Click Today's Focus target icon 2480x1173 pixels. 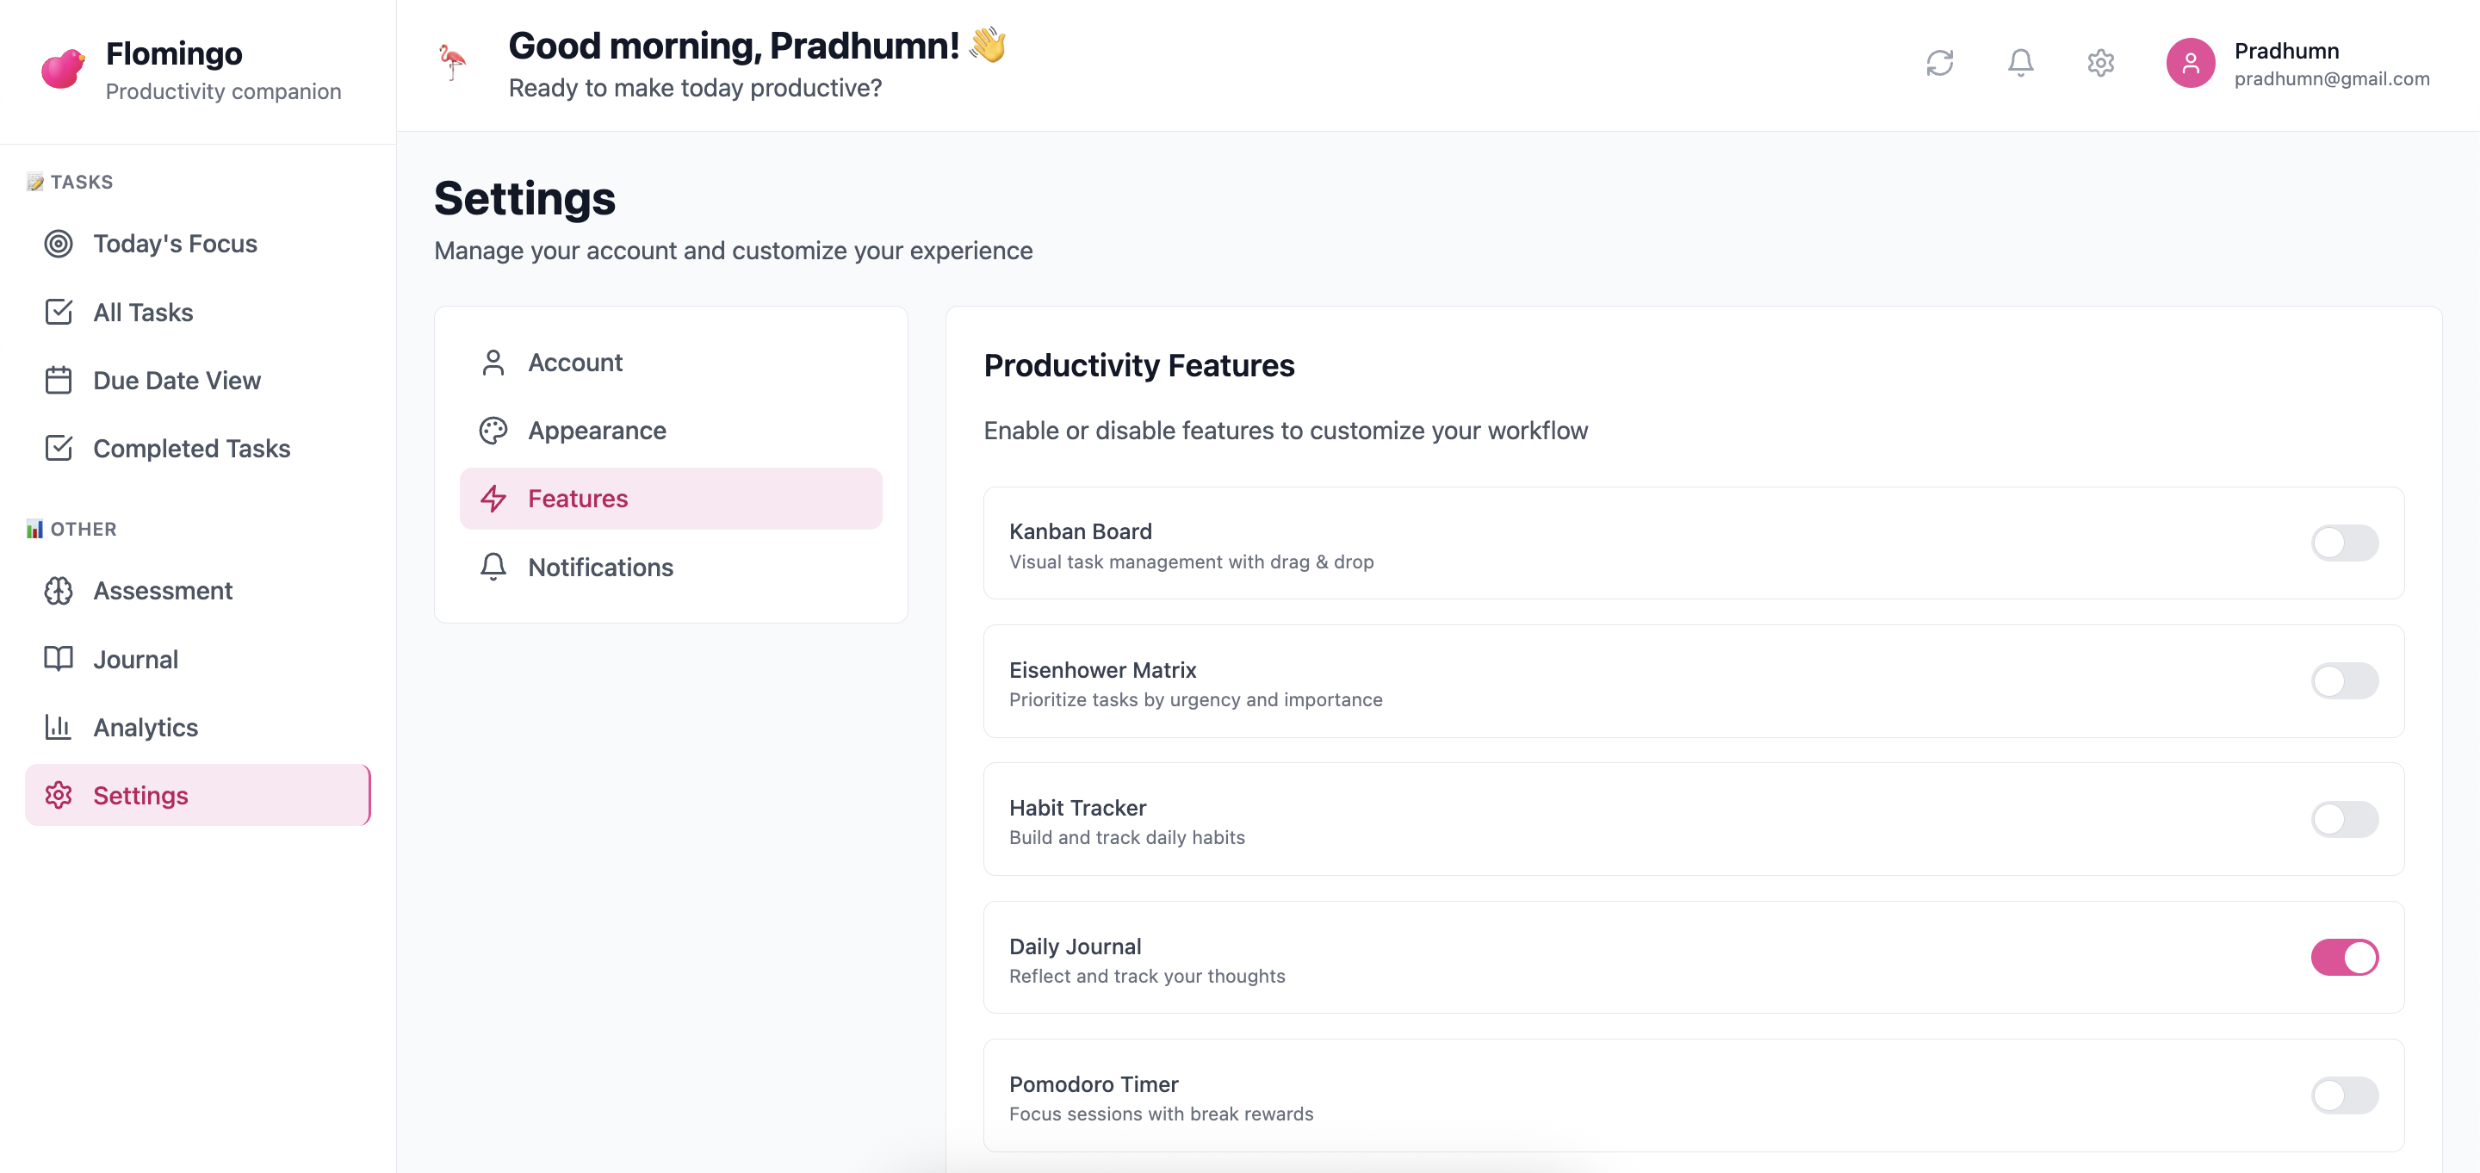point(59,244)
